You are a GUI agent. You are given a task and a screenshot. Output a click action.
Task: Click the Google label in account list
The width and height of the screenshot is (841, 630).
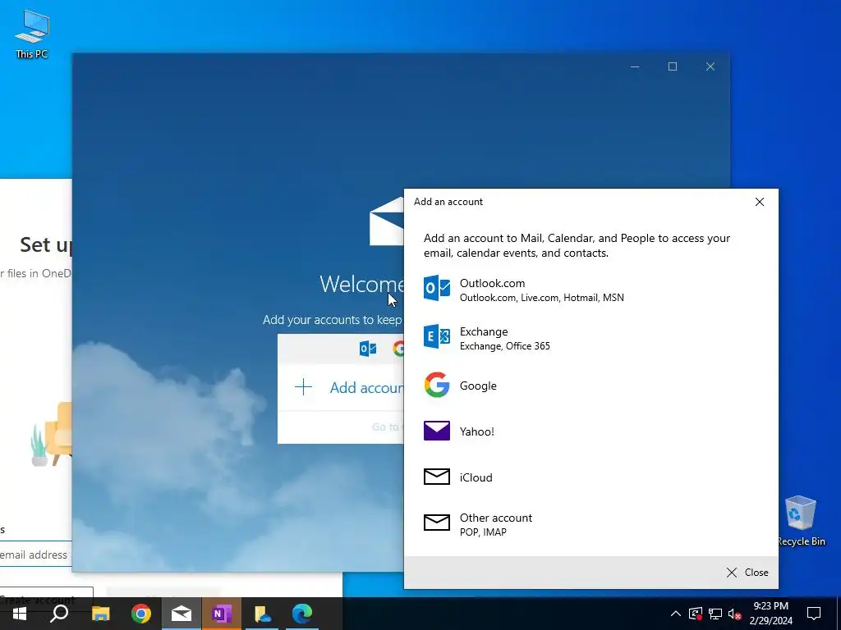(x=478, y=386)
